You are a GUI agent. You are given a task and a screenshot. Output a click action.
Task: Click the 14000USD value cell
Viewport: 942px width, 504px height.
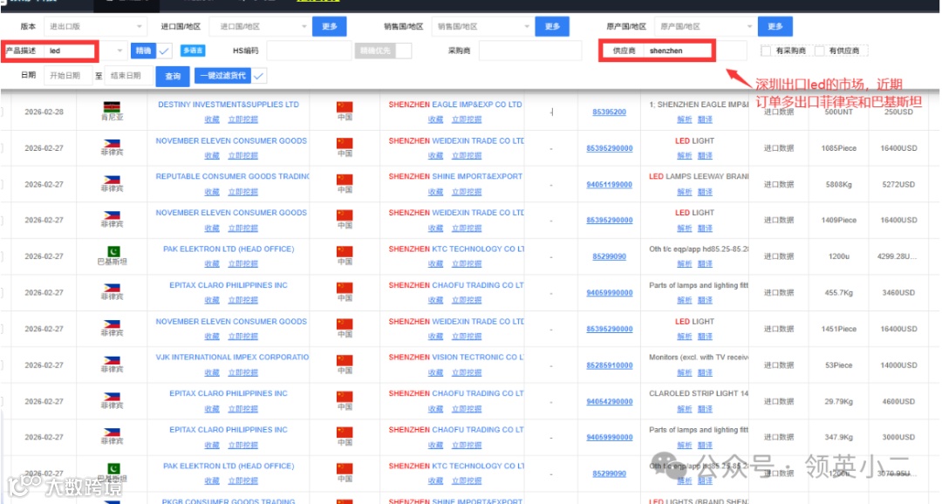tap(898, 365)
